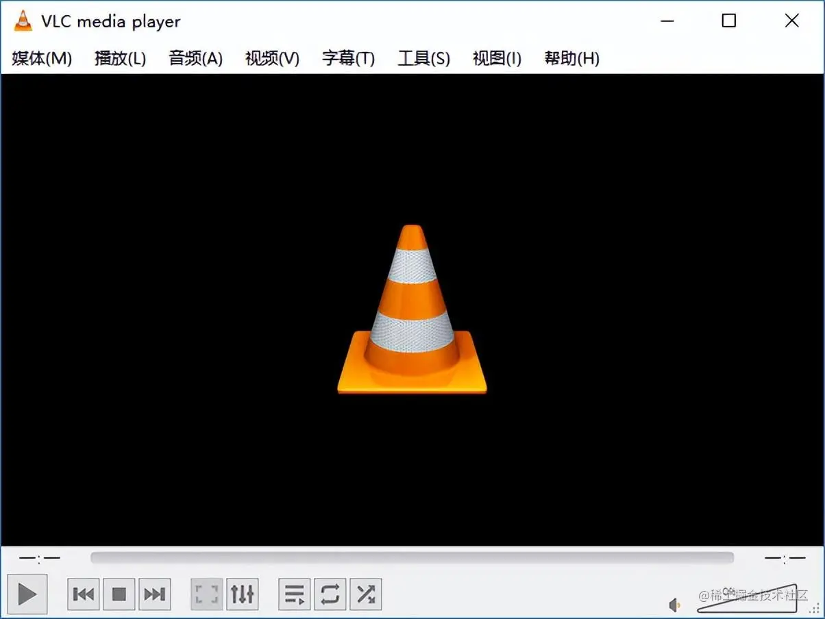This screenshot has width=825, height=619.
Task: Click the resize grip in the window corner
Action: coord(815,609)
